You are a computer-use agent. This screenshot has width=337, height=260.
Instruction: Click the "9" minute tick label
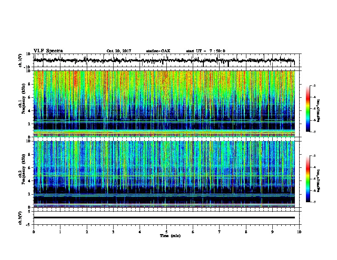tap(272, 232)
